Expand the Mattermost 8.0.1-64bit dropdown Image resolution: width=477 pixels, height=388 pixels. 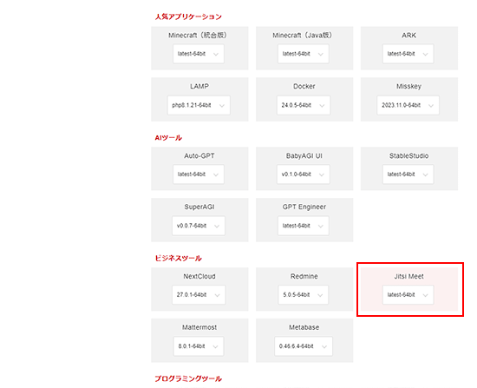coord(199,346)
